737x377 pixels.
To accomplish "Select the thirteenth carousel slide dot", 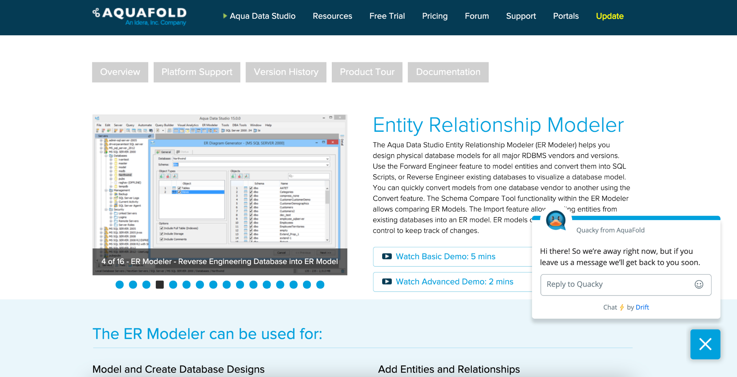I will (x=280, y=285).
